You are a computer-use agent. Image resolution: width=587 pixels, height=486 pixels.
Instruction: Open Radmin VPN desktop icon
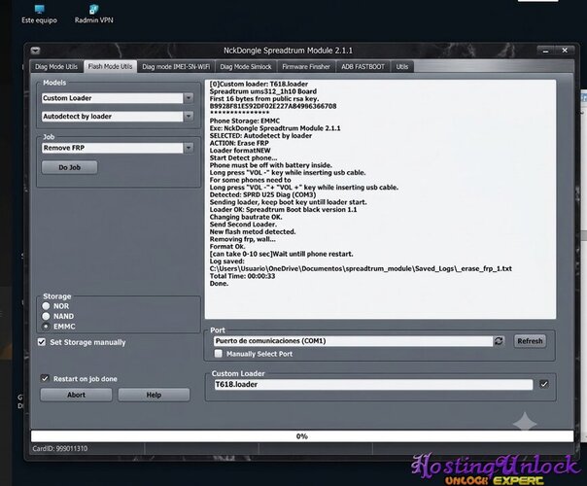93,15
